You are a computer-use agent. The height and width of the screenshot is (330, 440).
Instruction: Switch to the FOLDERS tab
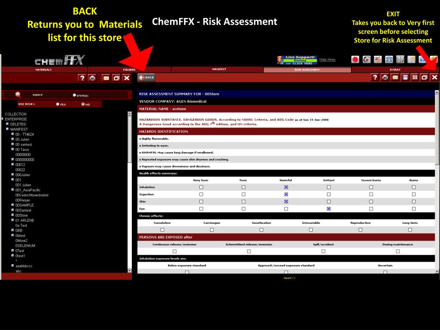pyautogui.click(x=129, y=70)
